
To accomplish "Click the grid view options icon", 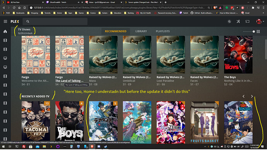I will click(258, 32).
